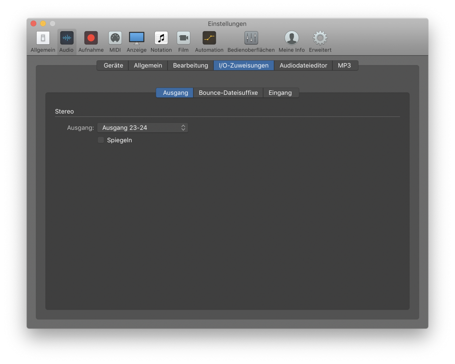Switch to the Geräte tab

[113, 66]
